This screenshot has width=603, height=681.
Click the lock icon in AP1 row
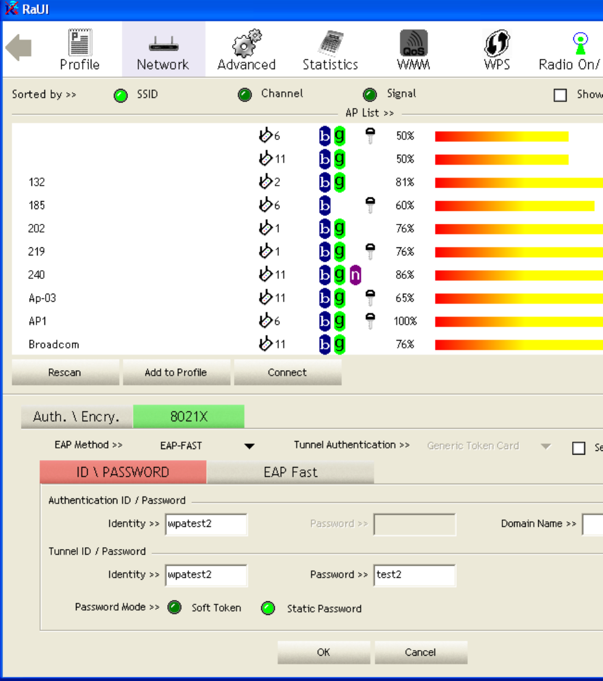pos(370,321)
